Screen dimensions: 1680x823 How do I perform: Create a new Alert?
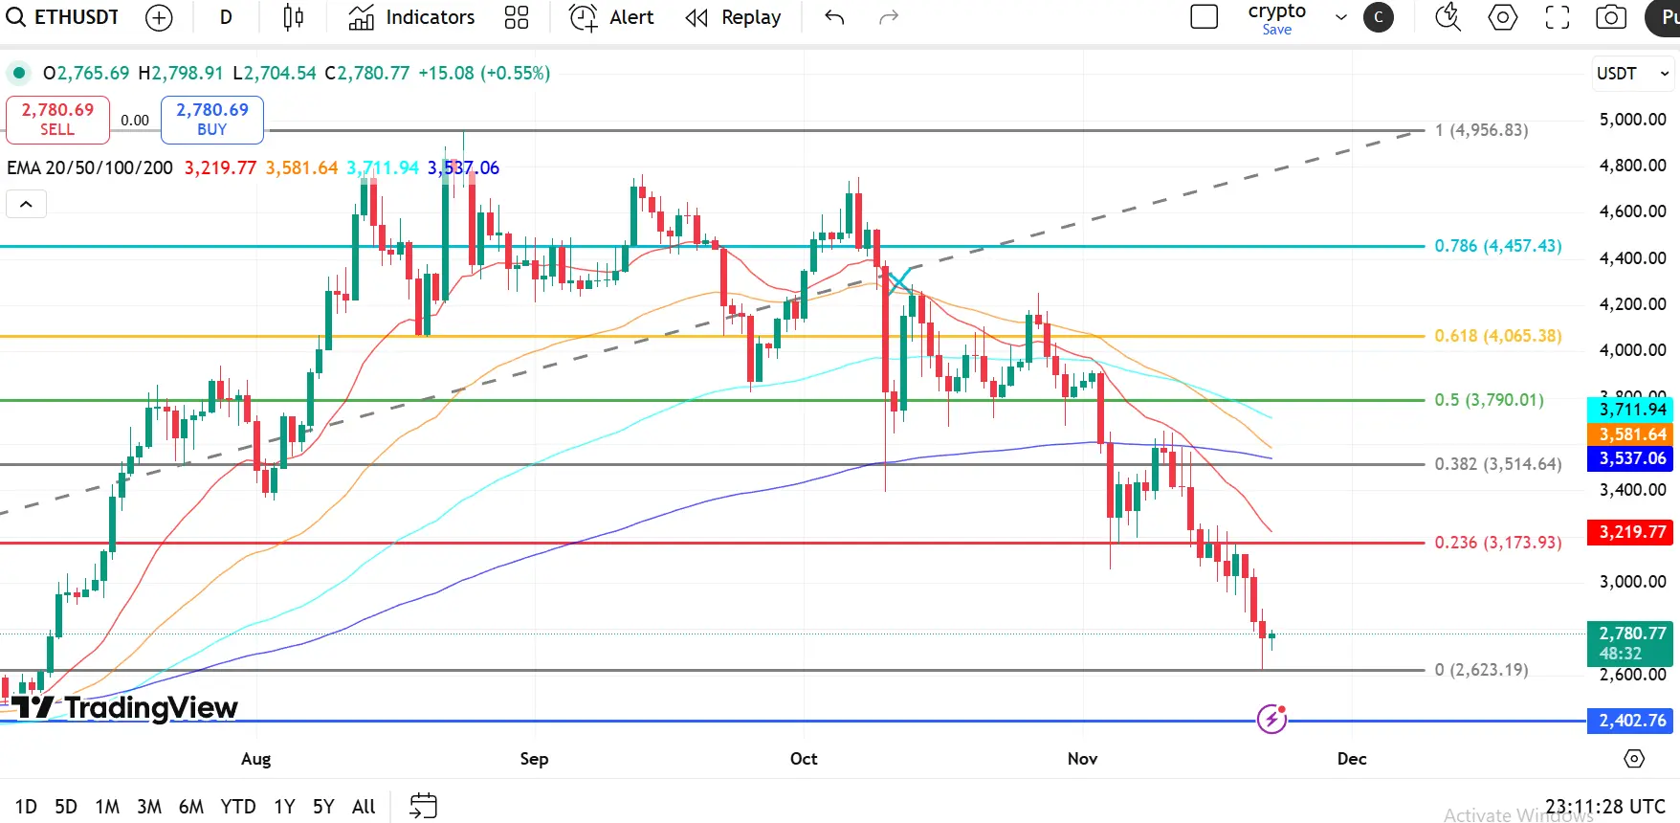611,17
